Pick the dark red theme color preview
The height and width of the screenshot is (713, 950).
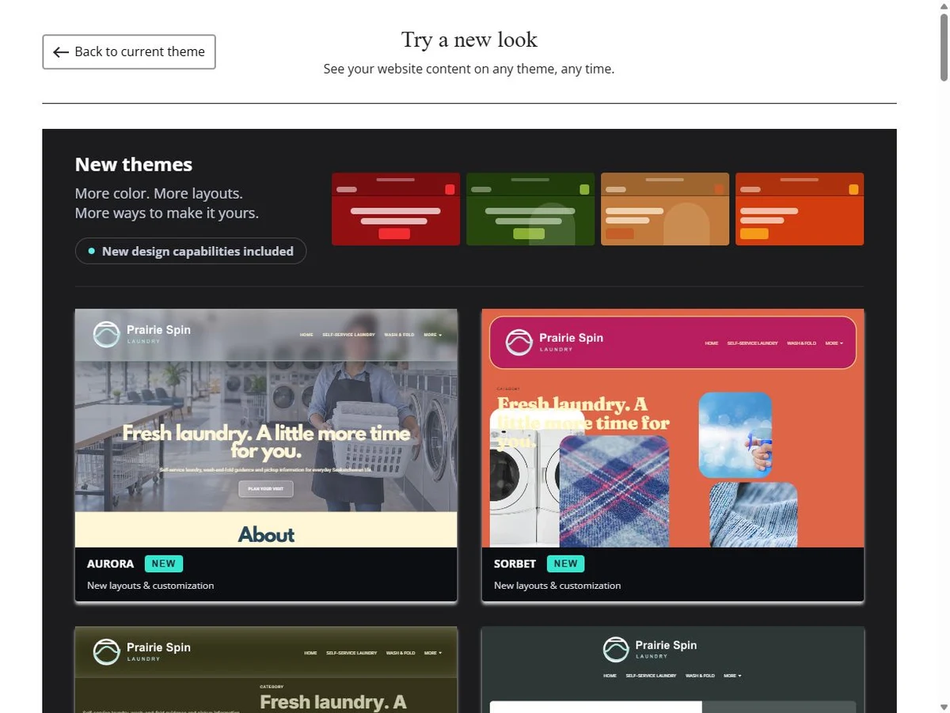pos(396,209)
